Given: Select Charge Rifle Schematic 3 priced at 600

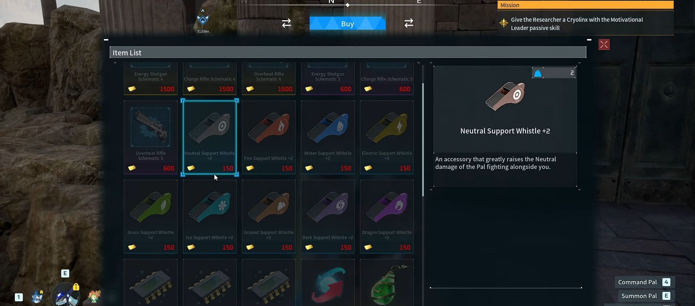Looking at the screenshot, I should [387, 78].
